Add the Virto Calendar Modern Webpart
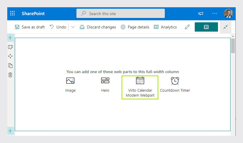The image size is (243, 143). tap(140, 87)
